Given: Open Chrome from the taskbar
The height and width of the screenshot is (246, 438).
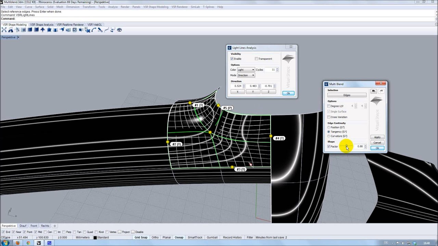Looking at the screenshot, I should 28,243.
